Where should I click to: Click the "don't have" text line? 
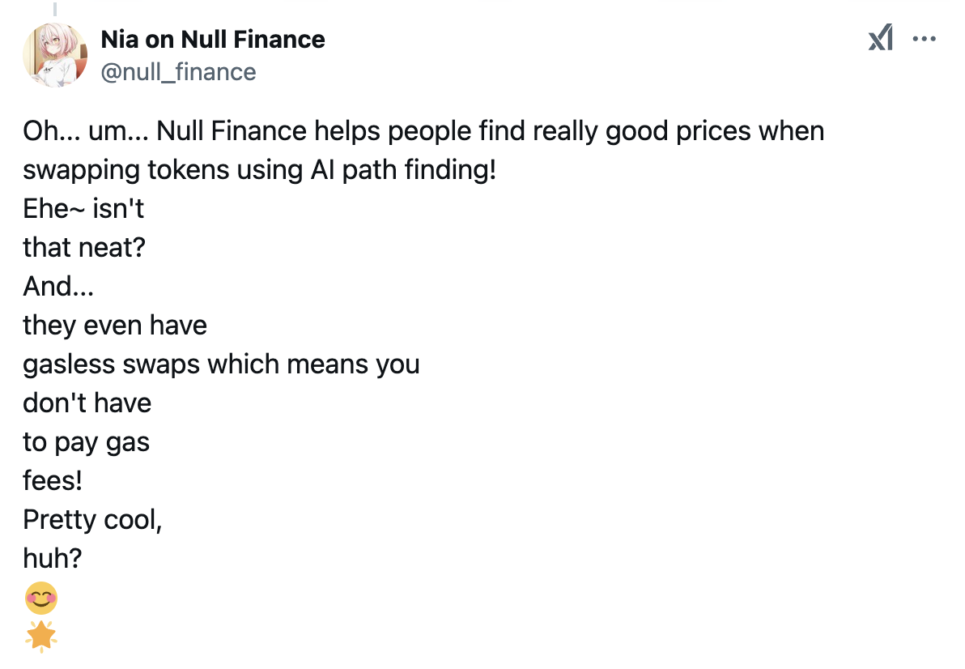[x=87, y=403]
